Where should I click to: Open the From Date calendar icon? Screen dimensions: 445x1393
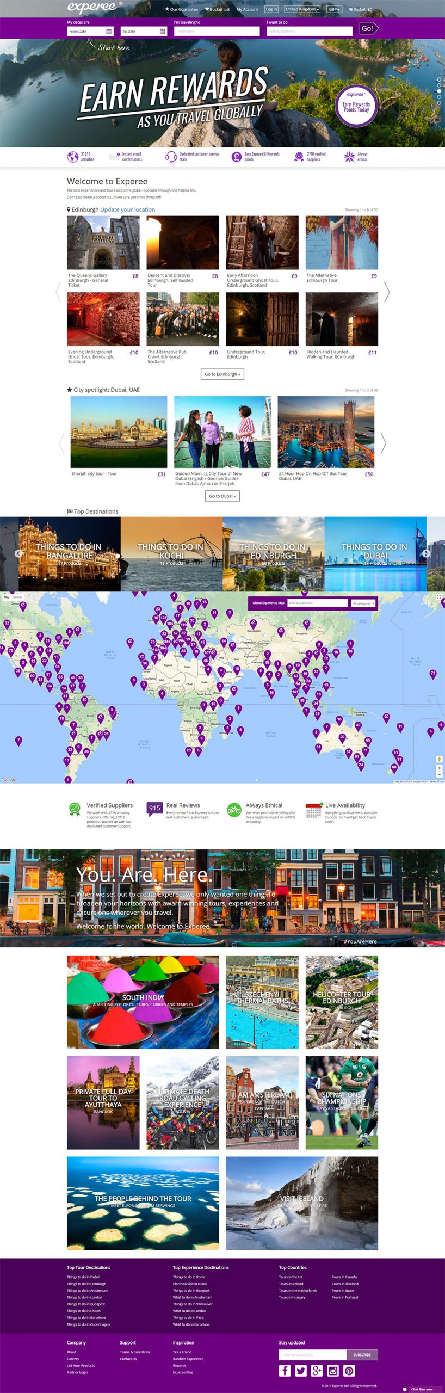click(109, 32)
